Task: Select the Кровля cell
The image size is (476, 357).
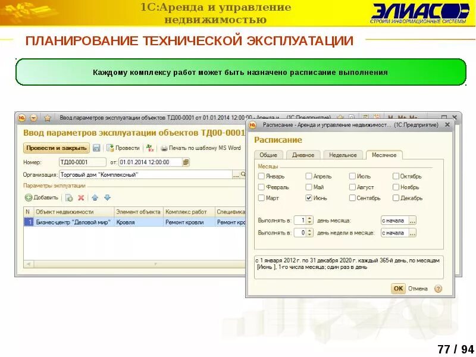Action: click(139, 222)
